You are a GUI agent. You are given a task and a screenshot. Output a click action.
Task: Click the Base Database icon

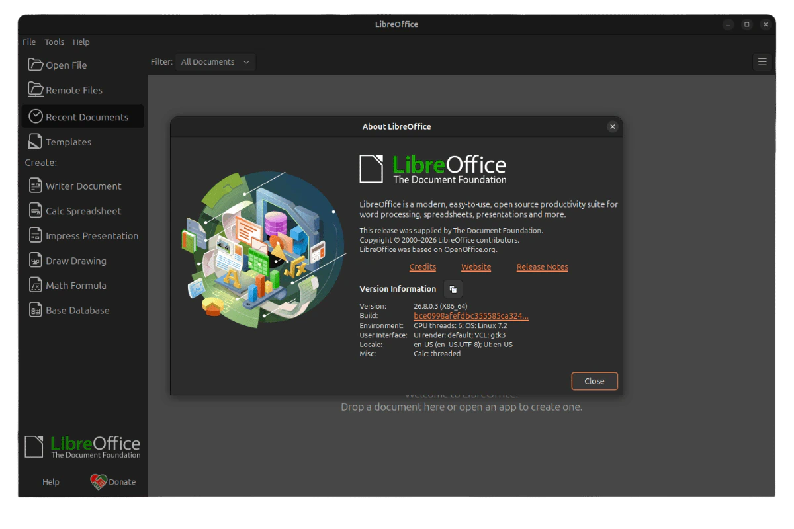tap(36, 310)
